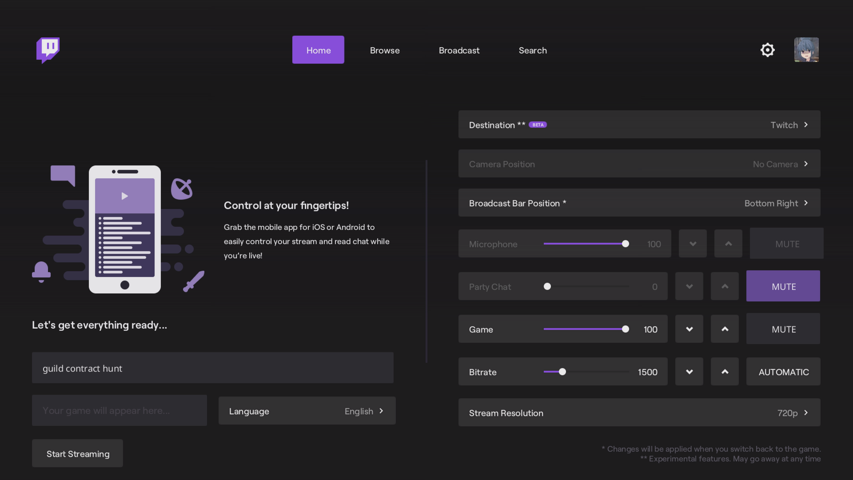Click the bitrate decrease arrow
The width and height of the screenshot is (853, 480).
pos(690,371)
